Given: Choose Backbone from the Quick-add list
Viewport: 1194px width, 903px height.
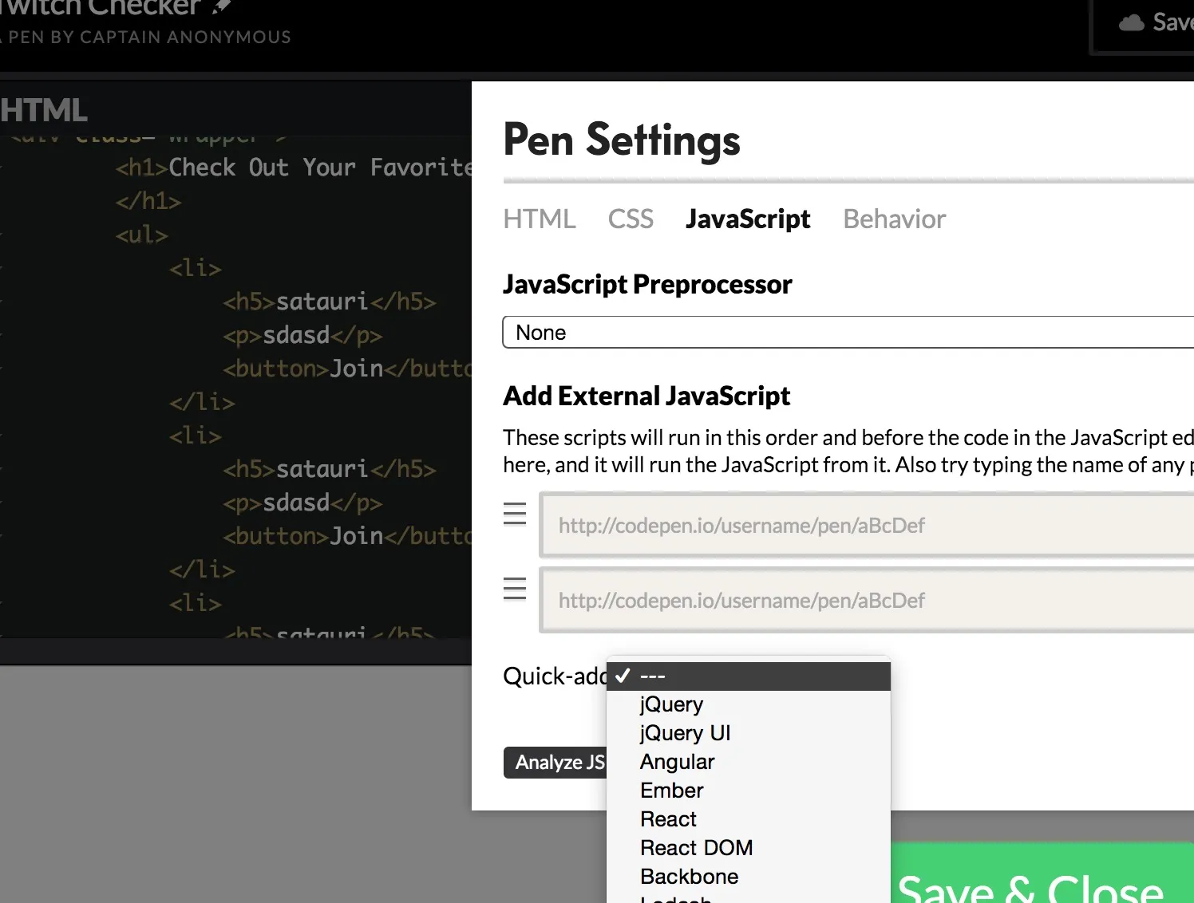Looking at the screenshot, I should pyautogui.click(x=749, y=877).
